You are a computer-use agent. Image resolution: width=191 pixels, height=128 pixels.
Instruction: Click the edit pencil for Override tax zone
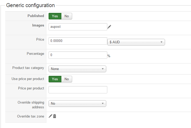[51, 116]
